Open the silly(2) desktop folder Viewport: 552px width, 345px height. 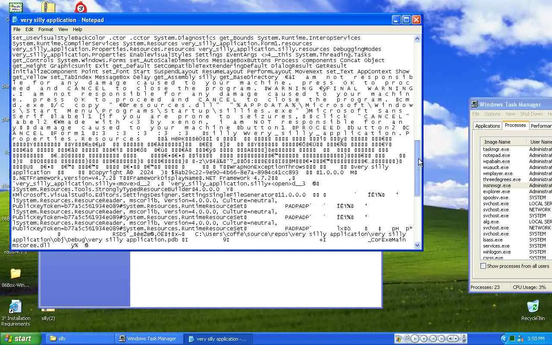pyautogui.click(x=48, y=314)
